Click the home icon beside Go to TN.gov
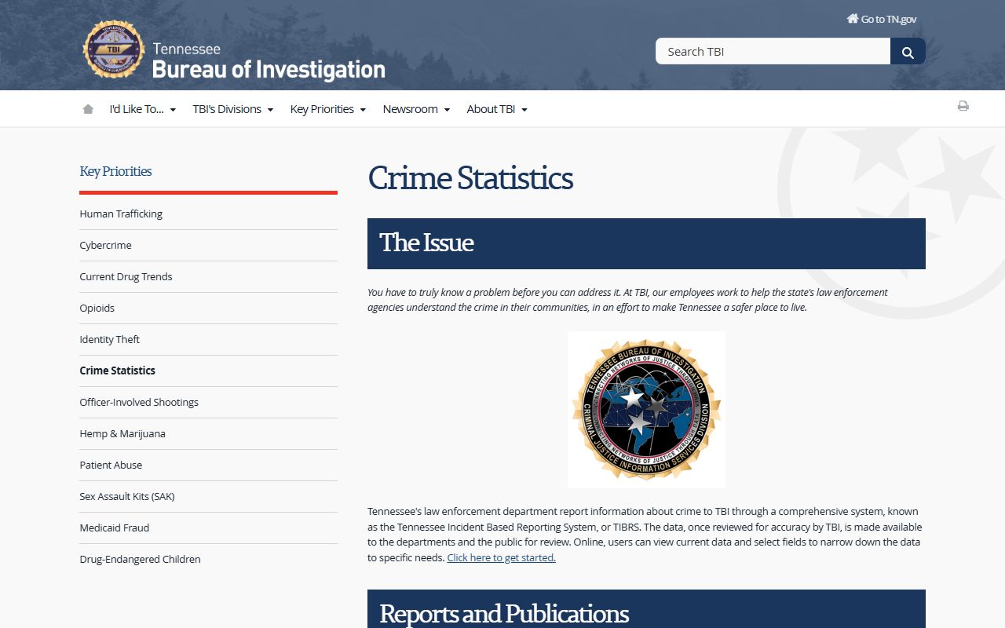This screenshot has width=1005, height=628. pos(852,19)
